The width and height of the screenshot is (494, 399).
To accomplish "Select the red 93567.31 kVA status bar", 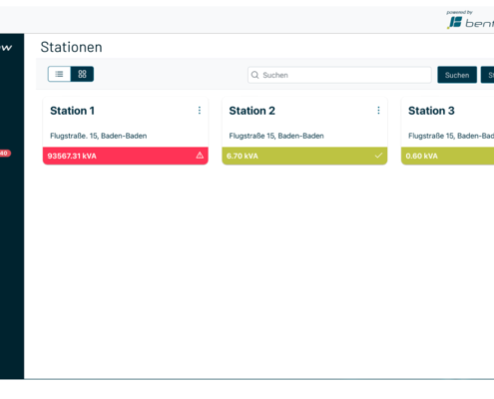I will point(126,156).
